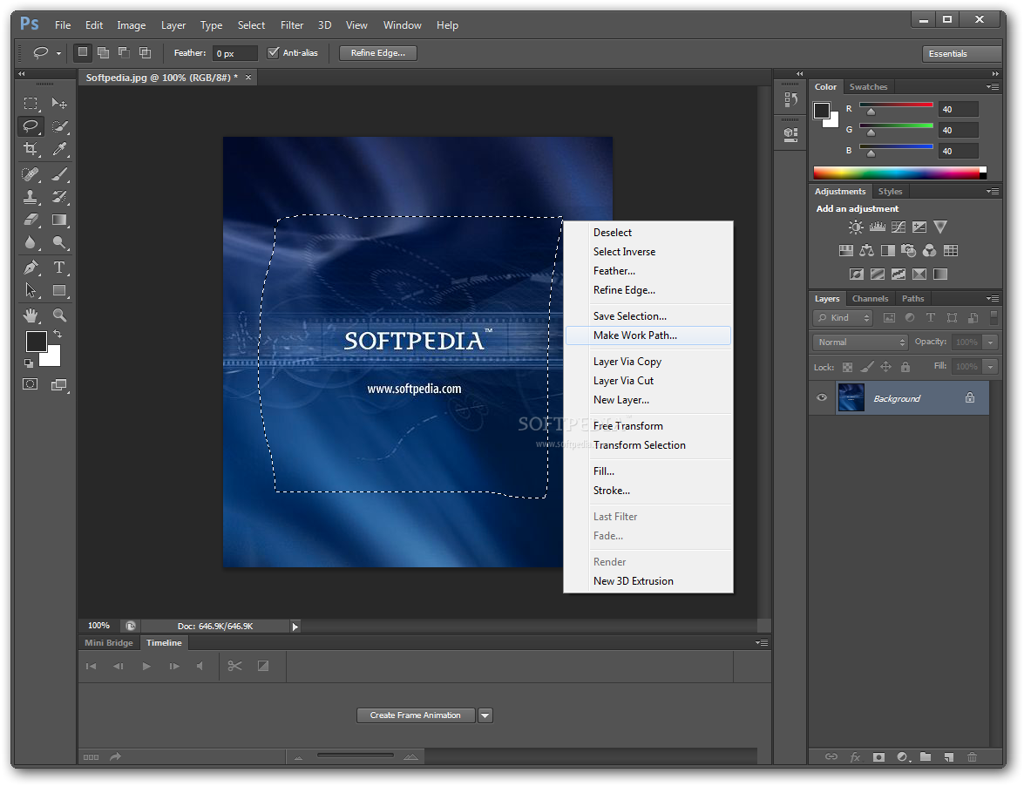Select the Pen tool
Screen dimensions: 1024x786
pyautogui.click(x=30, y=267)
